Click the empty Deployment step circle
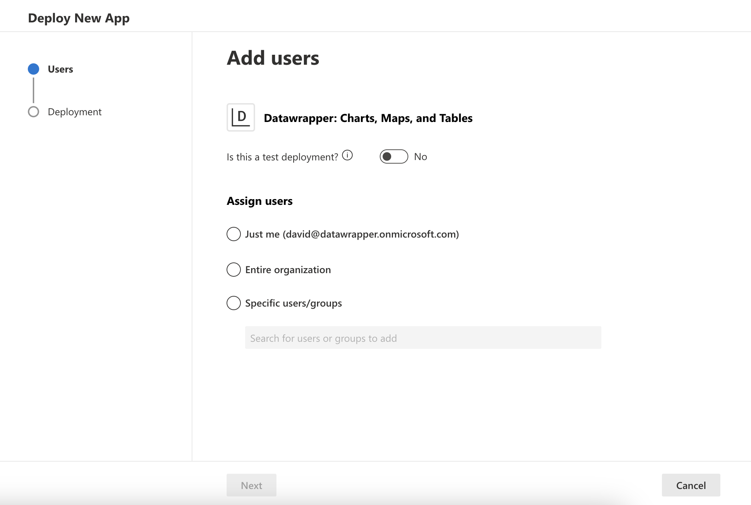The height and width of the screenshot is (505, 751). coord(33,112)
